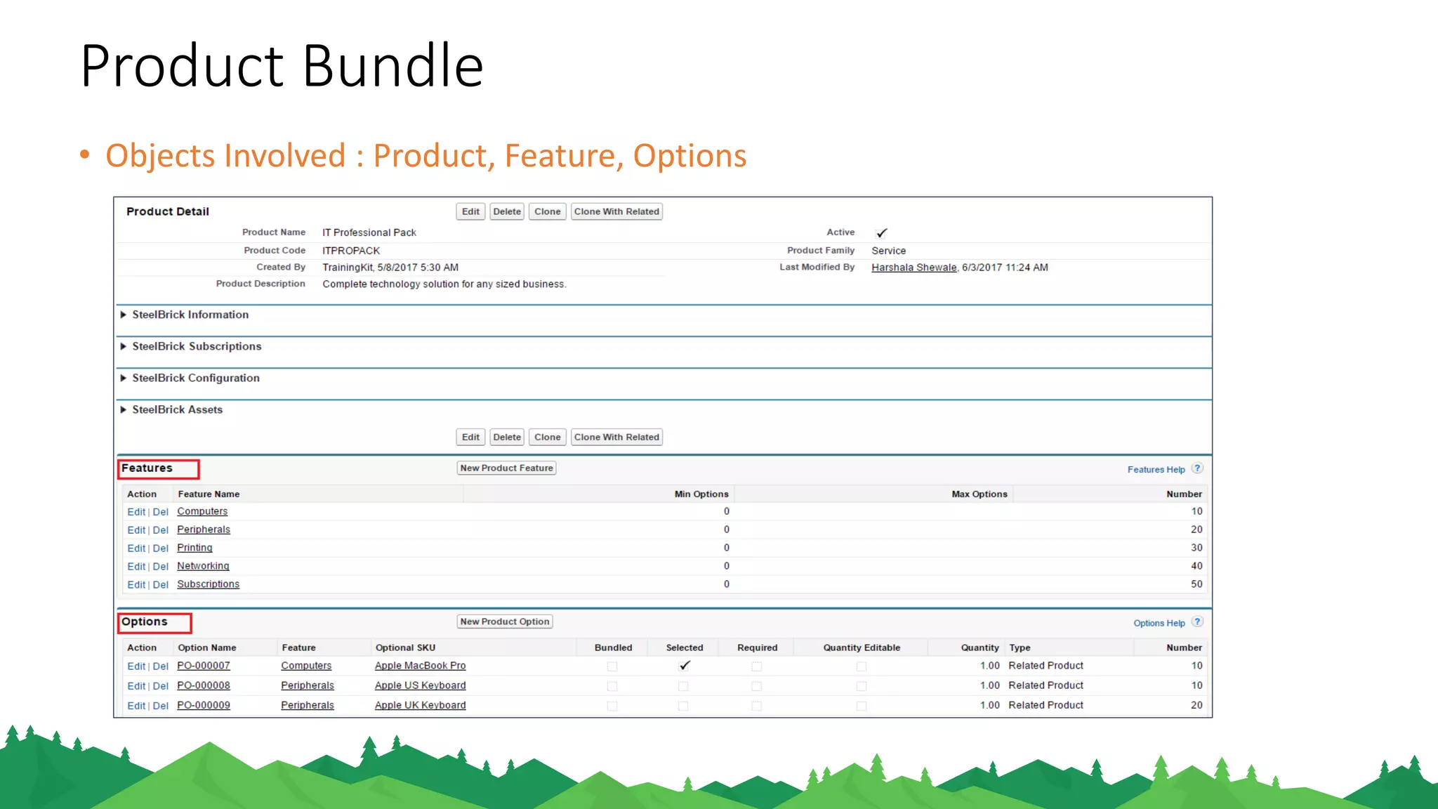
Task: Delete the PO-000008 option row
Action: tap(161, 686)
